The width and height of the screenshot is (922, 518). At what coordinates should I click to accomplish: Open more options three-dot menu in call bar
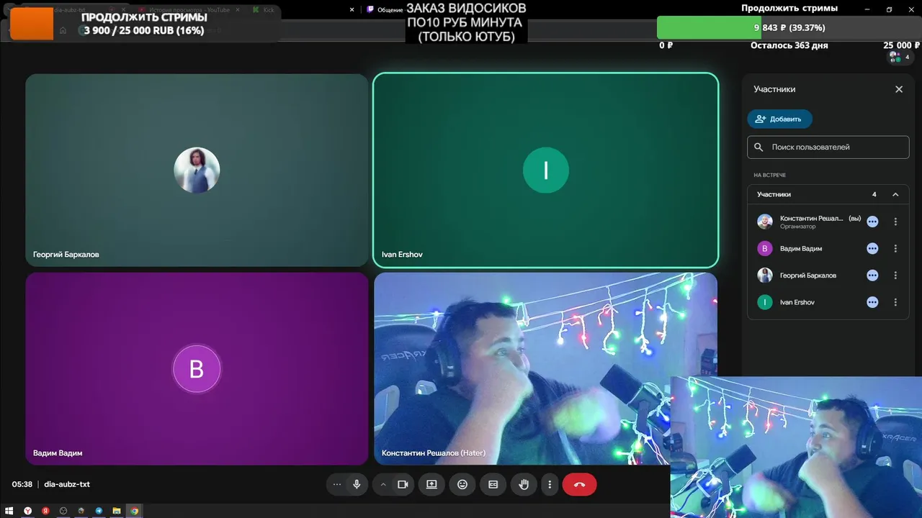tap(550, 485)
